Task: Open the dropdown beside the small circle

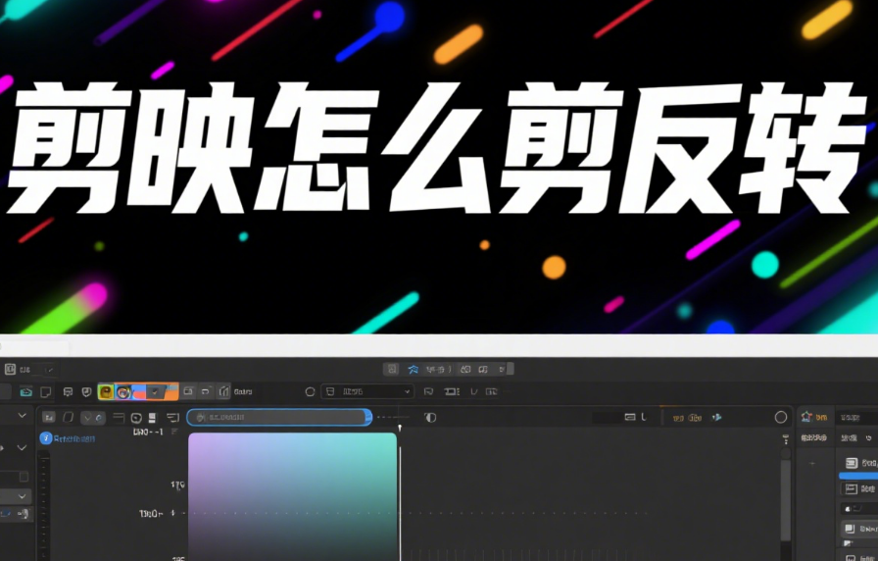Action: [367, 391]
